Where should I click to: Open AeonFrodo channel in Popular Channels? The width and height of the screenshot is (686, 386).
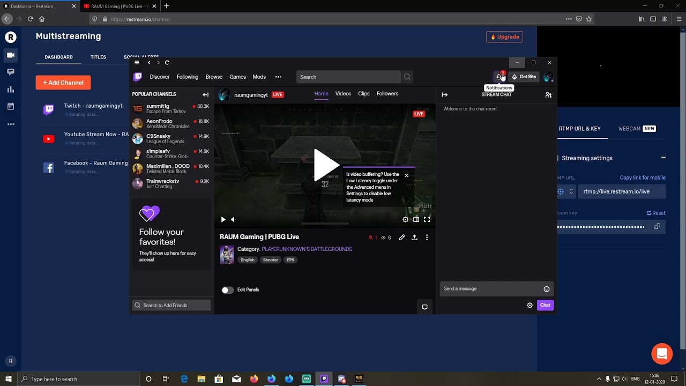coord(171,124)
